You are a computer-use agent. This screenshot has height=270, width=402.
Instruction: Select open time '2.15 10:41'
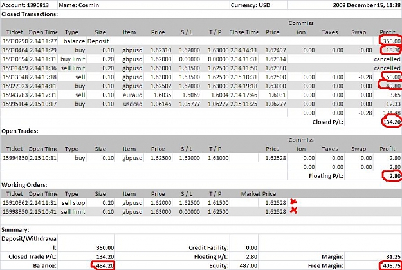43,212
